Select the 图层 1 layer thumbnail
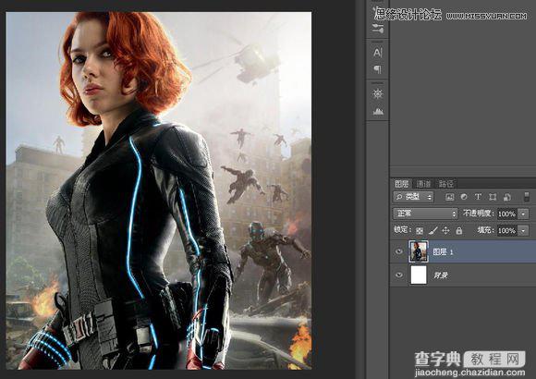This screenshot has width=536, height=379. point(419,251)
